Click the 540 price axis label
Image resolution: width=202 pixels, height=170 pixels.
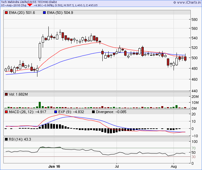(x=194, y=38)
